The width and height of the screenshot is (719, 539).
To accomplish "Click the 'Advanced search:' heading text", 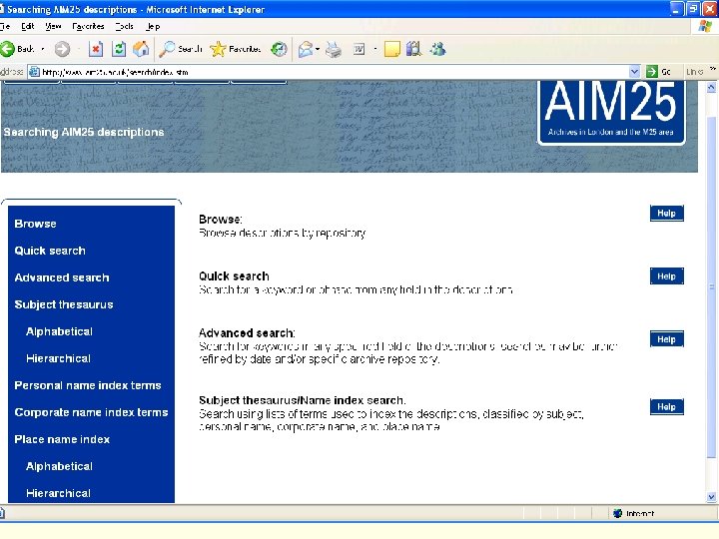I will [x=247, y=332].
